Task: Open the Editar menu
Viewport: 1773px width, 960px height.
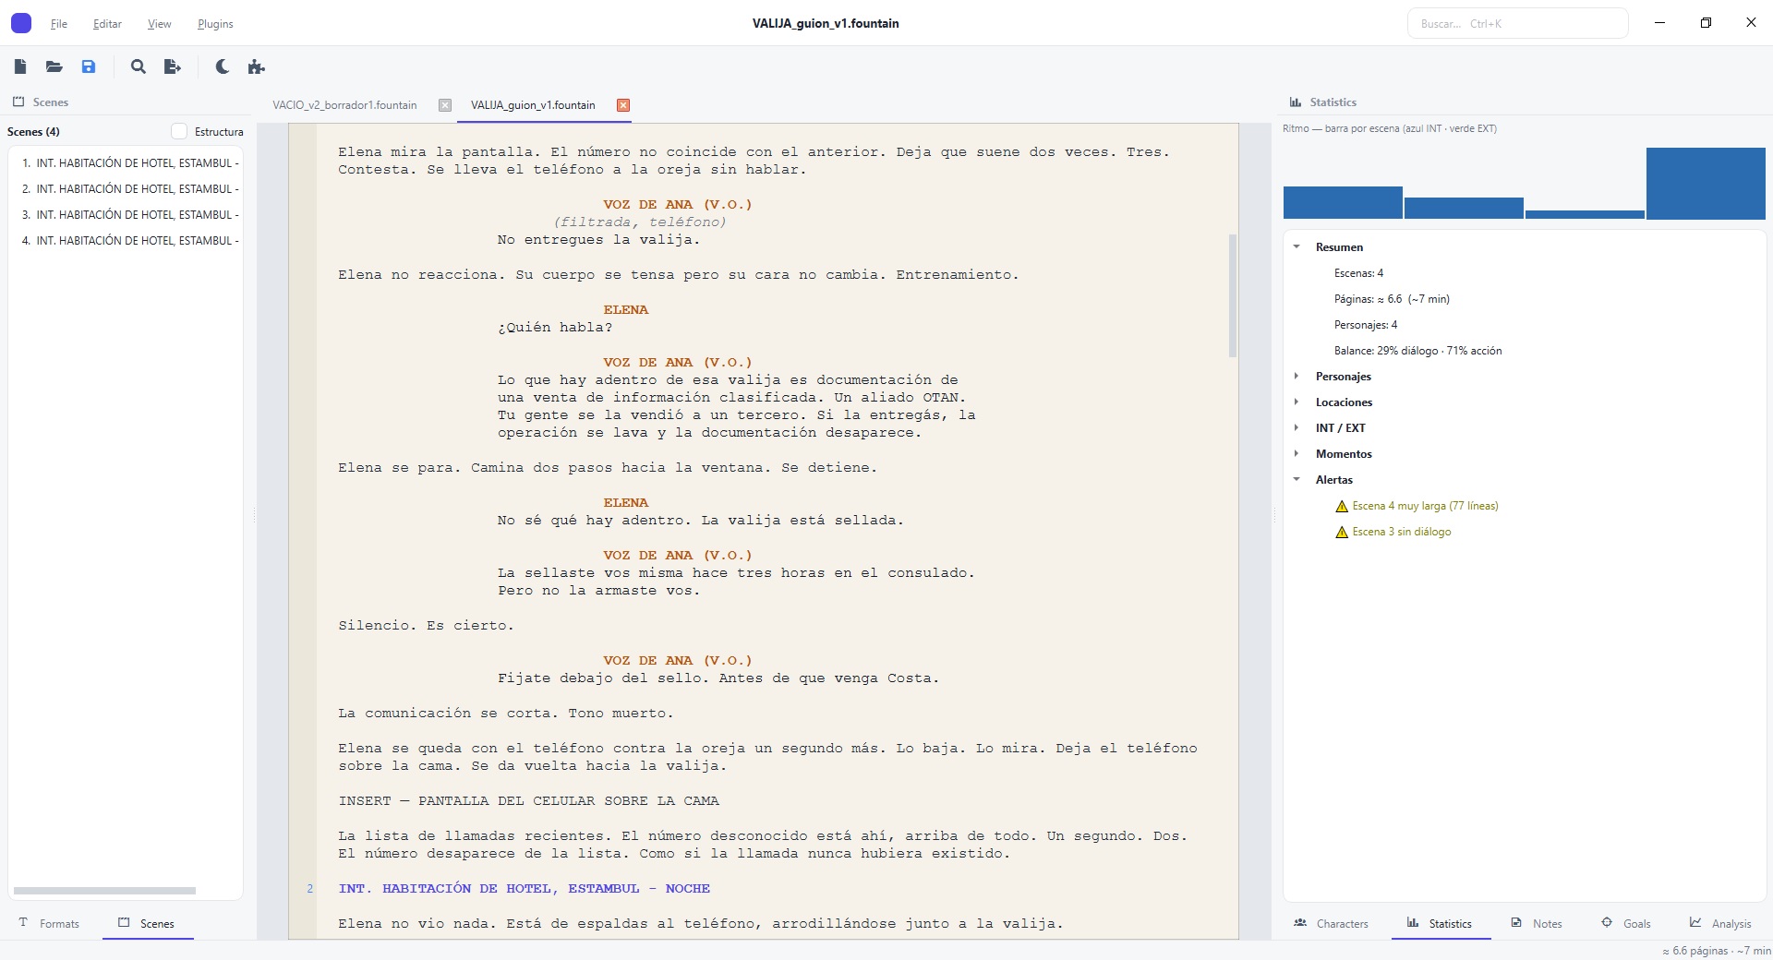Action: (107, 24)
